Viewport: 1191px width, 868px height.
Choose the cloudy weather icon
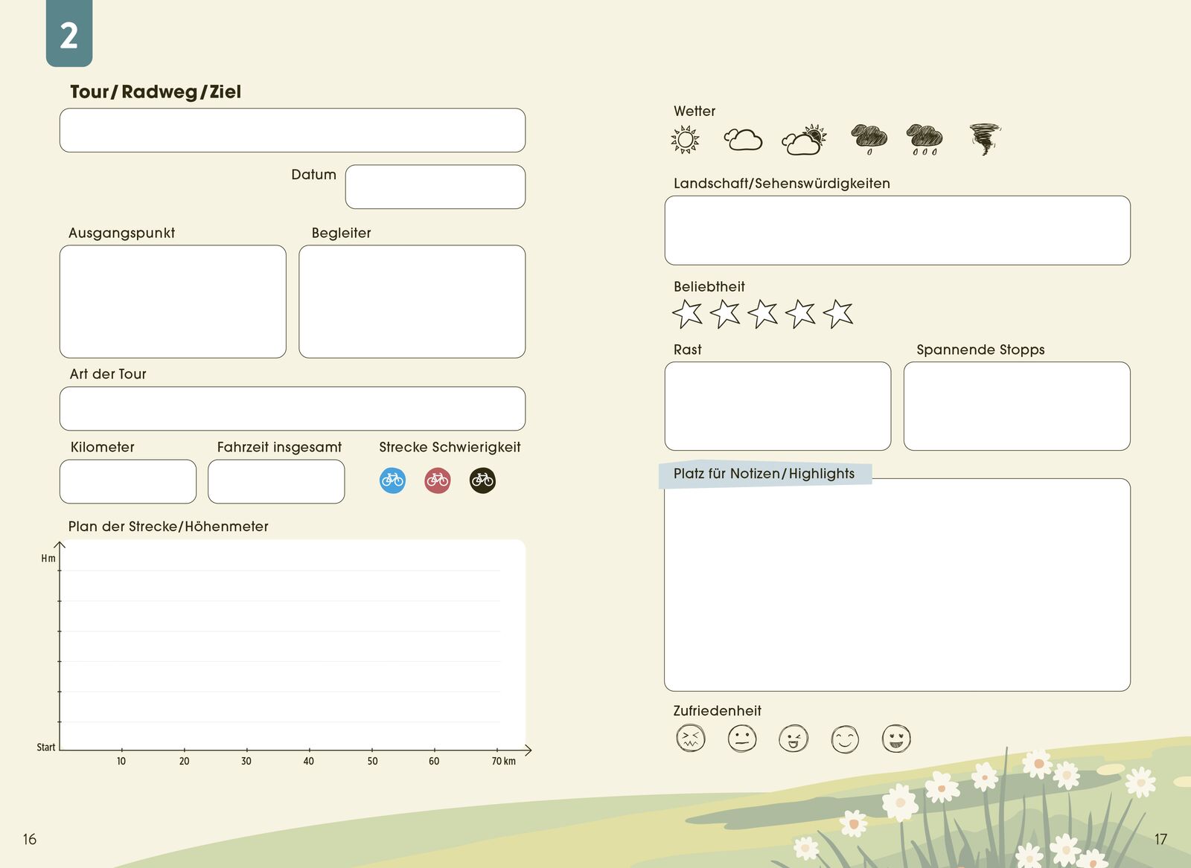(x=743, y=139)
